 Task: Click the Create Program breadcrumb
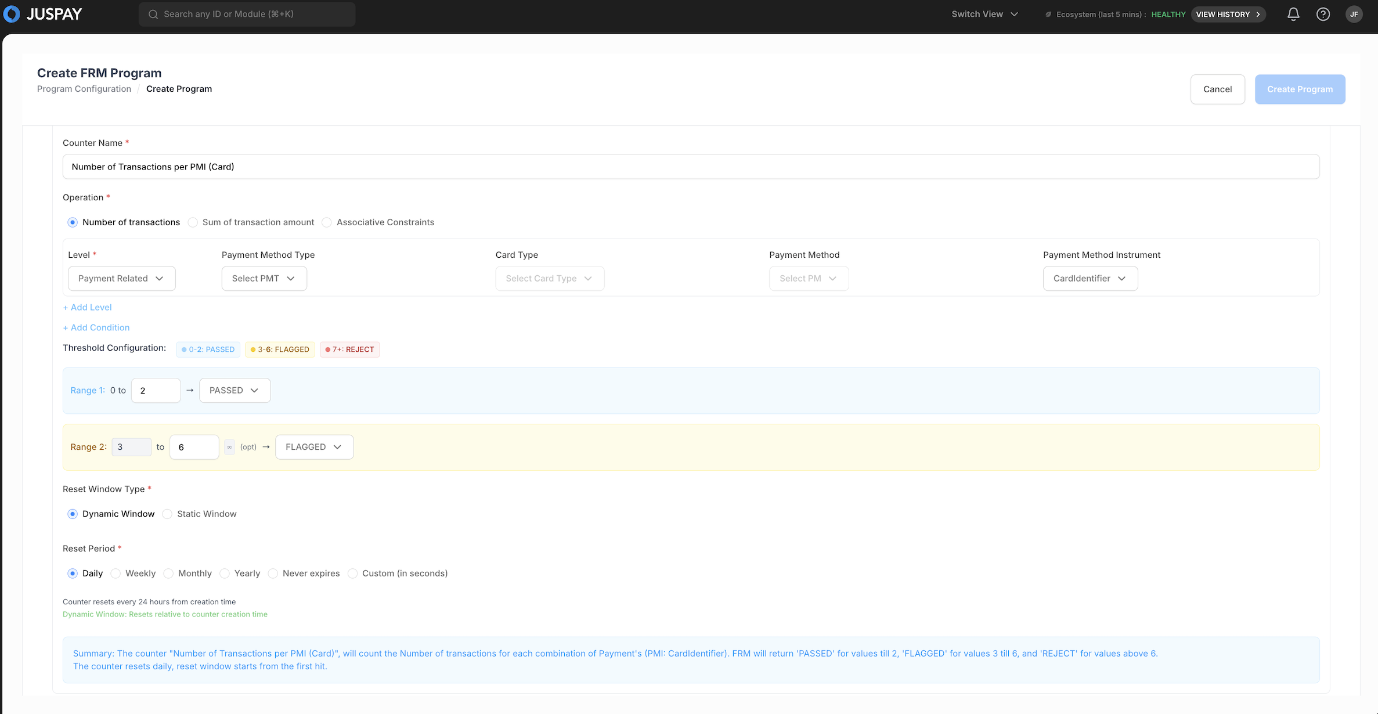point(179,89)
